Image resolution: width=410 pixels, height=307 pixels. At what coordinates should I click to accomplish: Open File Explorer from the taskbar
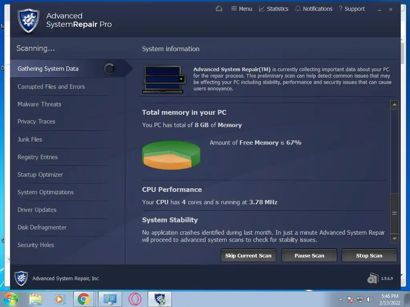(36, 299)
